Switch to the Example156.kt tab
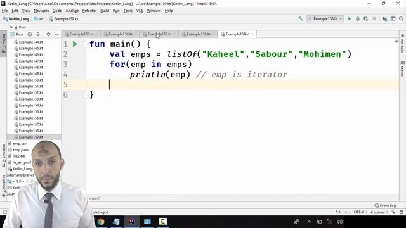The height and width of the screenshot is (228, 406). [121, 34]
